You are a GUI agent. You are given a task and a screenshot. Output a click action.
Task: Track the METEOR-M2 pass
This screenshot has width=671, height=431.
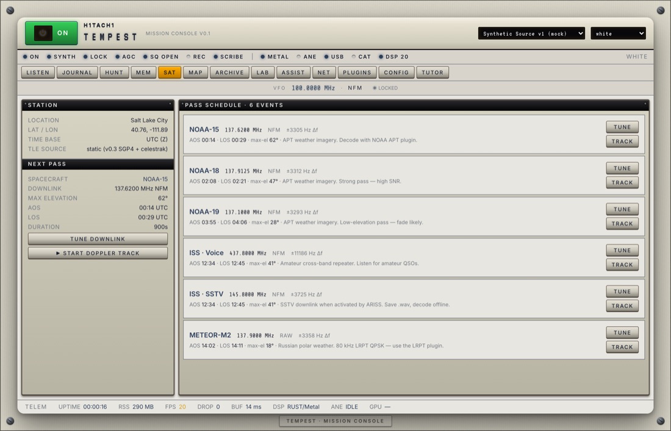tap(622, 347)
